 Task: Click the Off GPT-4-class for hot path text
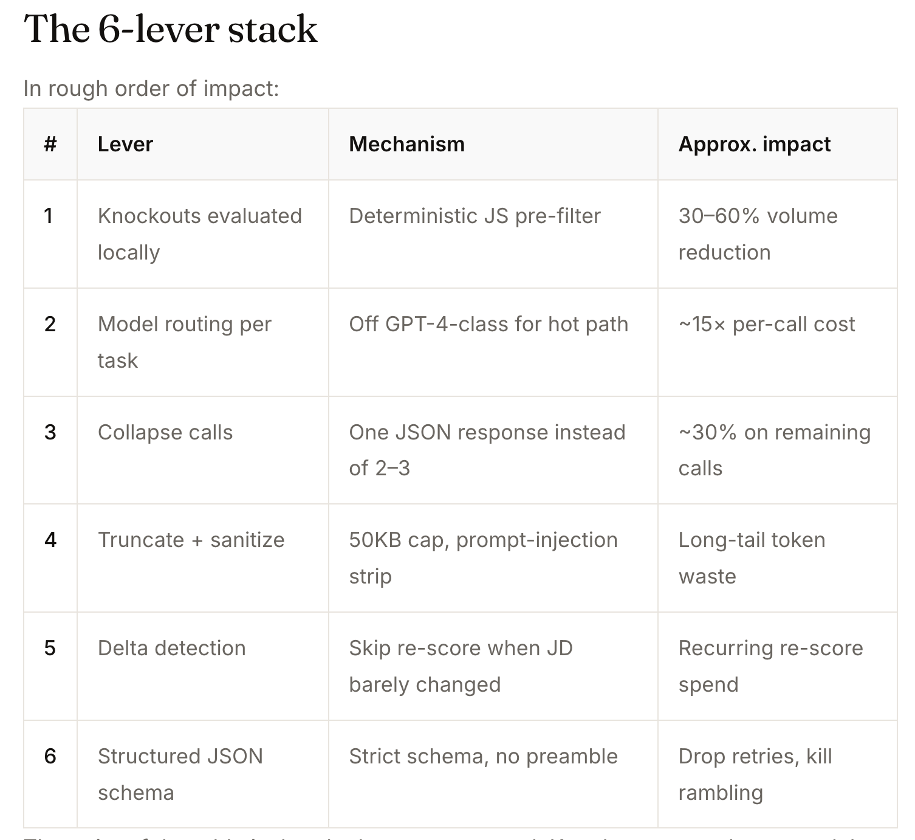(488, 324)
